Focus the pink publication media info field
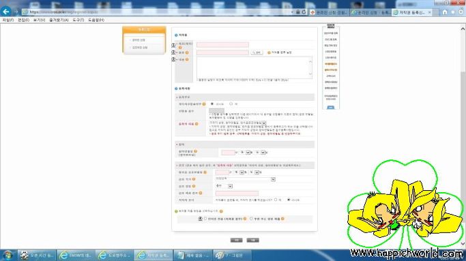466x261 pixels. coord(237,194)
